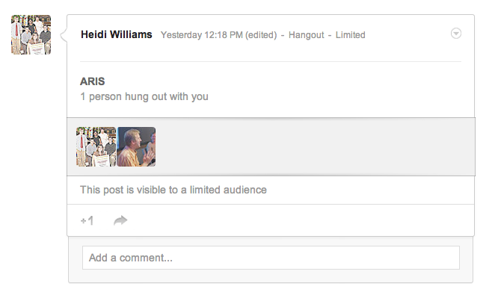Click the blank space right of share arrow
498x298 pixels.
298,220
